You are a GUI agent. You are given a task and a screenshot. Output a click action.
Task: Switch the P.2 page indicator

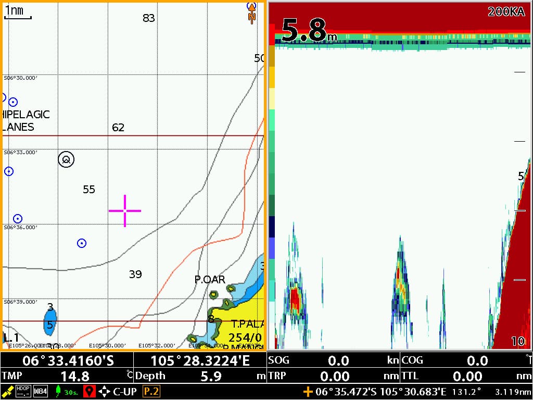point(151,392)
